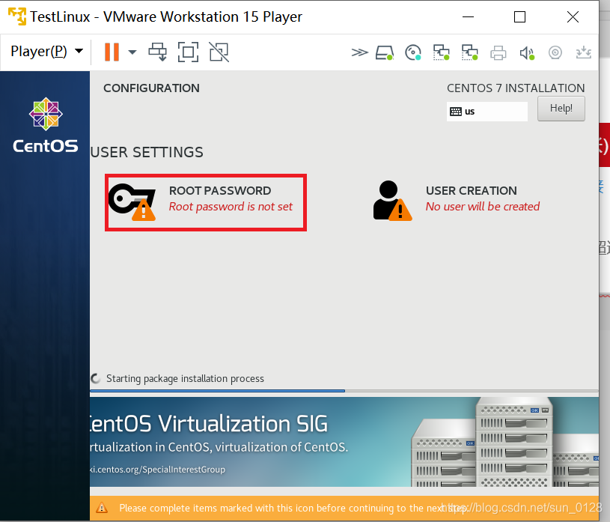Click the CD/DVD drive device icon
This screenshot has height=522, width=610.
coord(413,52)
